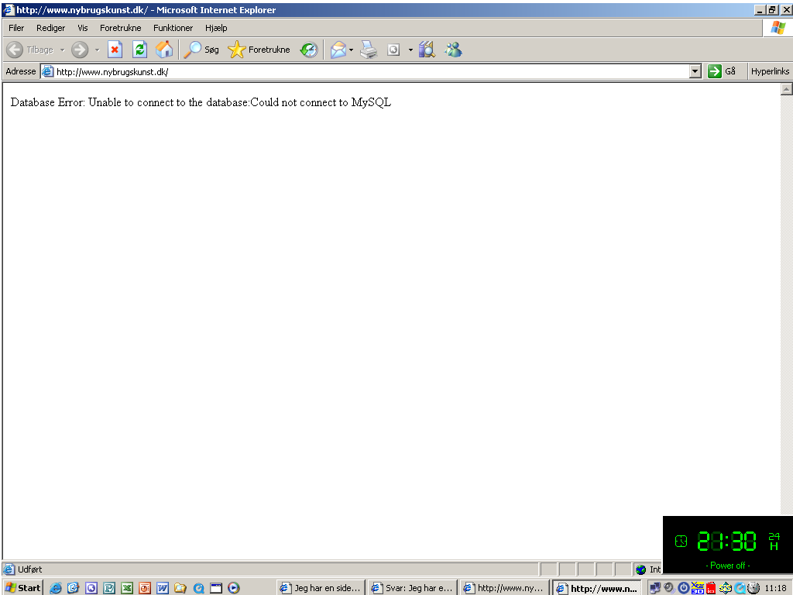
Task: Click the Stop loading icon
Action: click(x=115, y=50)
